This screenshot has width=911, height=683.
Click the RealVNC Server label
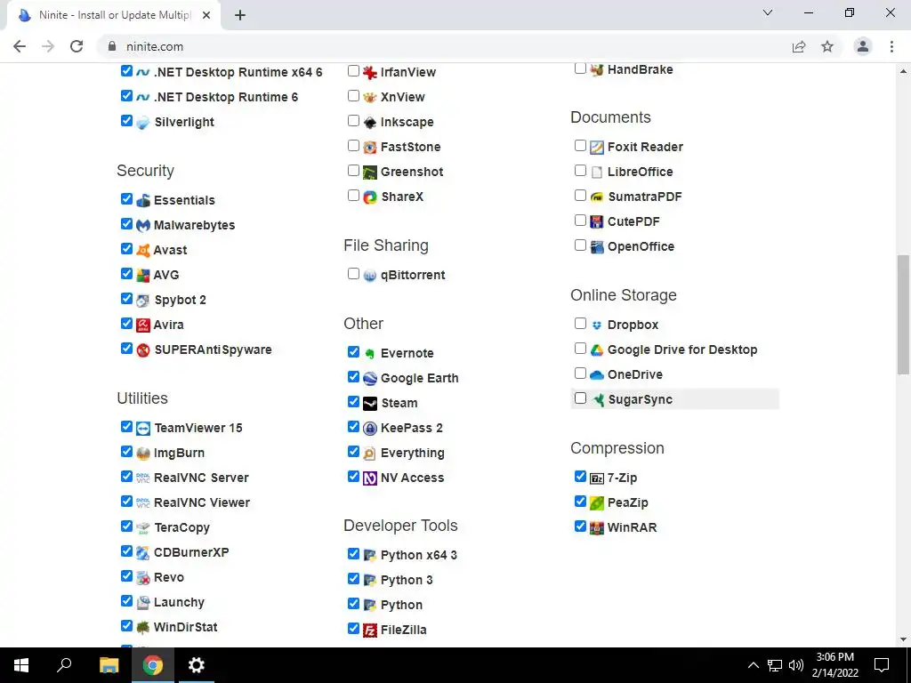click(201, 478)
